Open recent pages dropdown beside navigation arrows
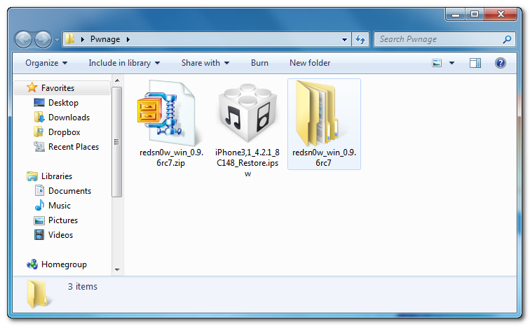 (57, 40)
